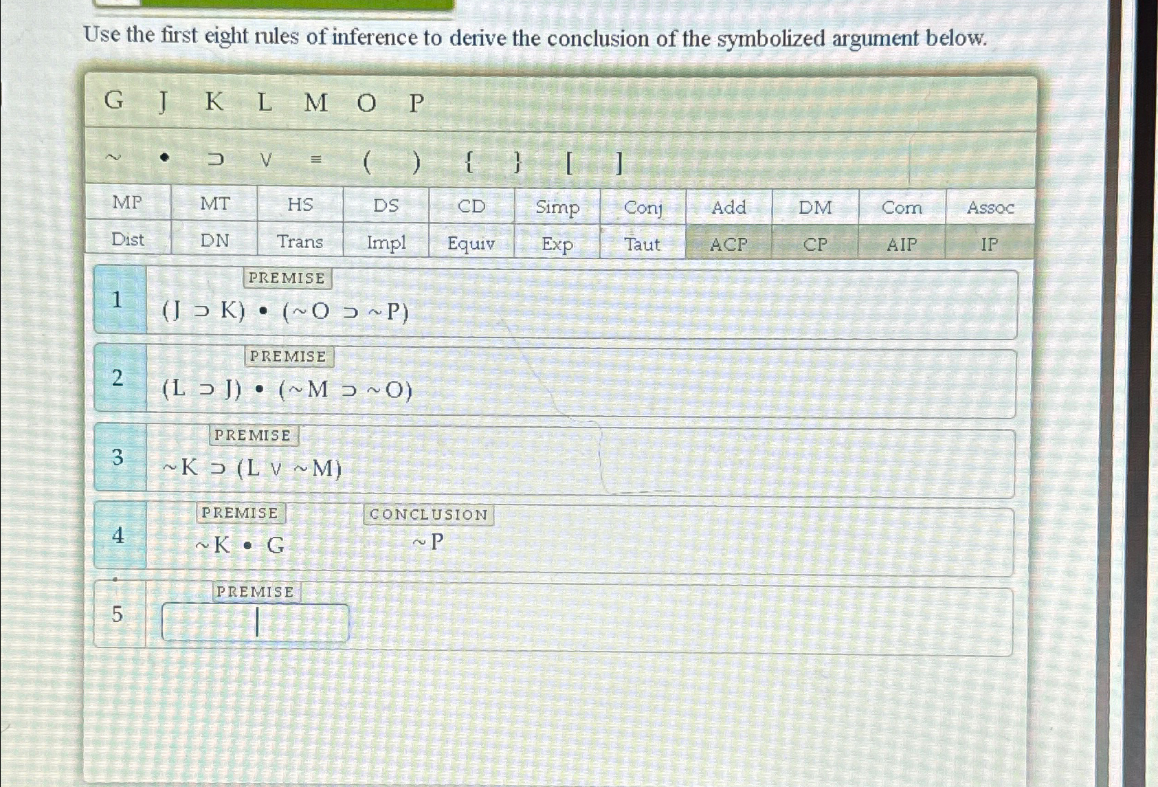Screen dimensions: 1158x787
Task: Insert a left square bracket
Action: [x=569, y=164]
